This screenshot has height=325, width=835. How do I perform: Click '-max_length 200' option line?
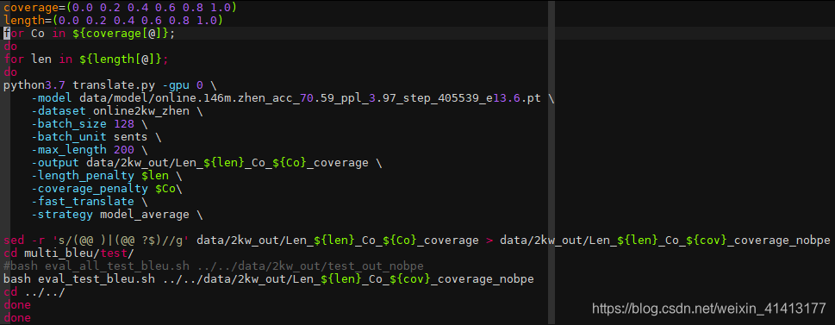[90, 150]
